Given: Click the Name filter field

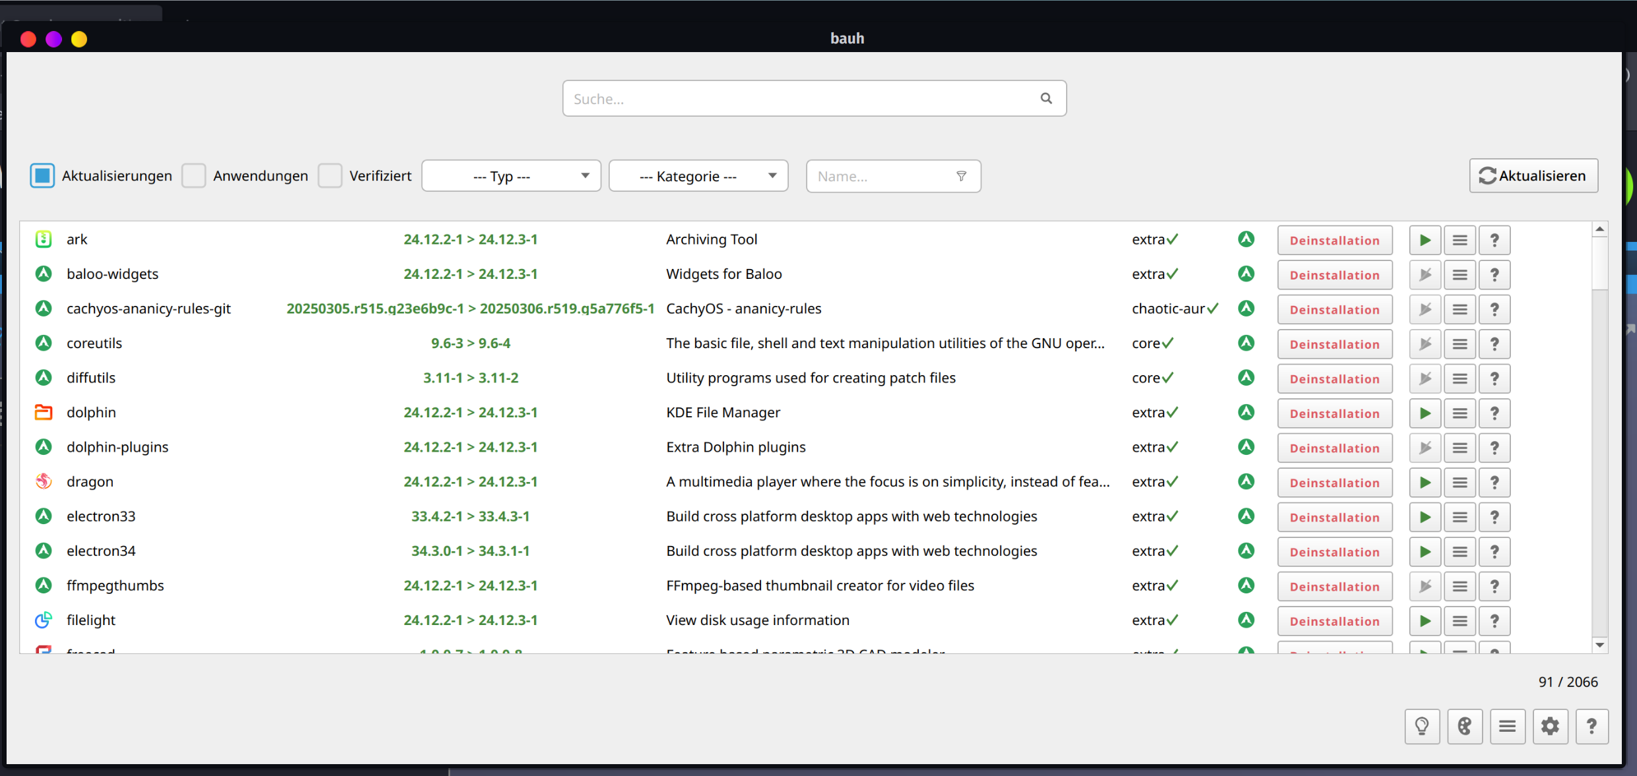Looking at the screenshot, I should [x=893, y=176].
